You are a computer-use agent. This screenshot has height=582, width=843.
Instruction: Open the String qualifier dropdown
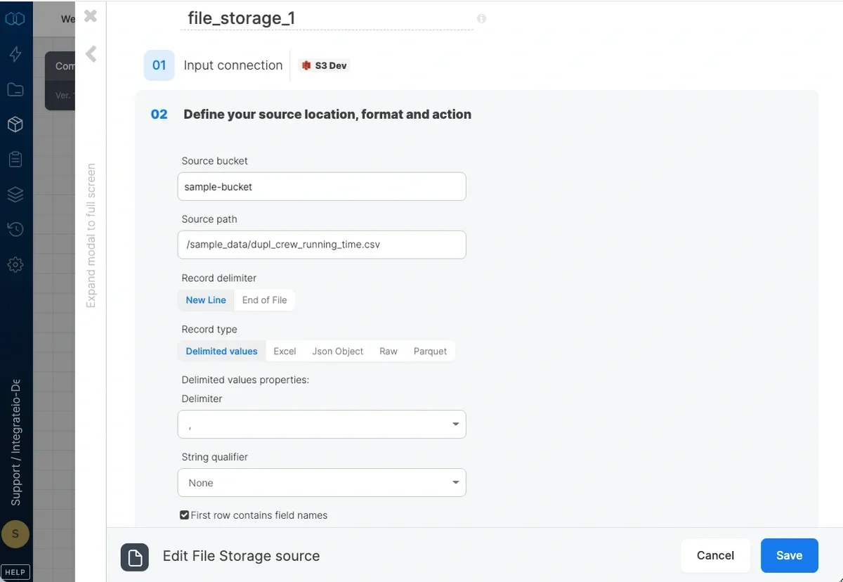[321, 483]
